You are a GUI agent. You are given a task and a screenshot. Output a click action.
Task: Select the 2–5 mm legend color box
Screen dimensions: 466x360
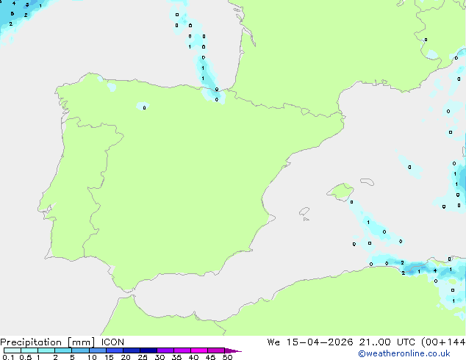pos(63,350)
